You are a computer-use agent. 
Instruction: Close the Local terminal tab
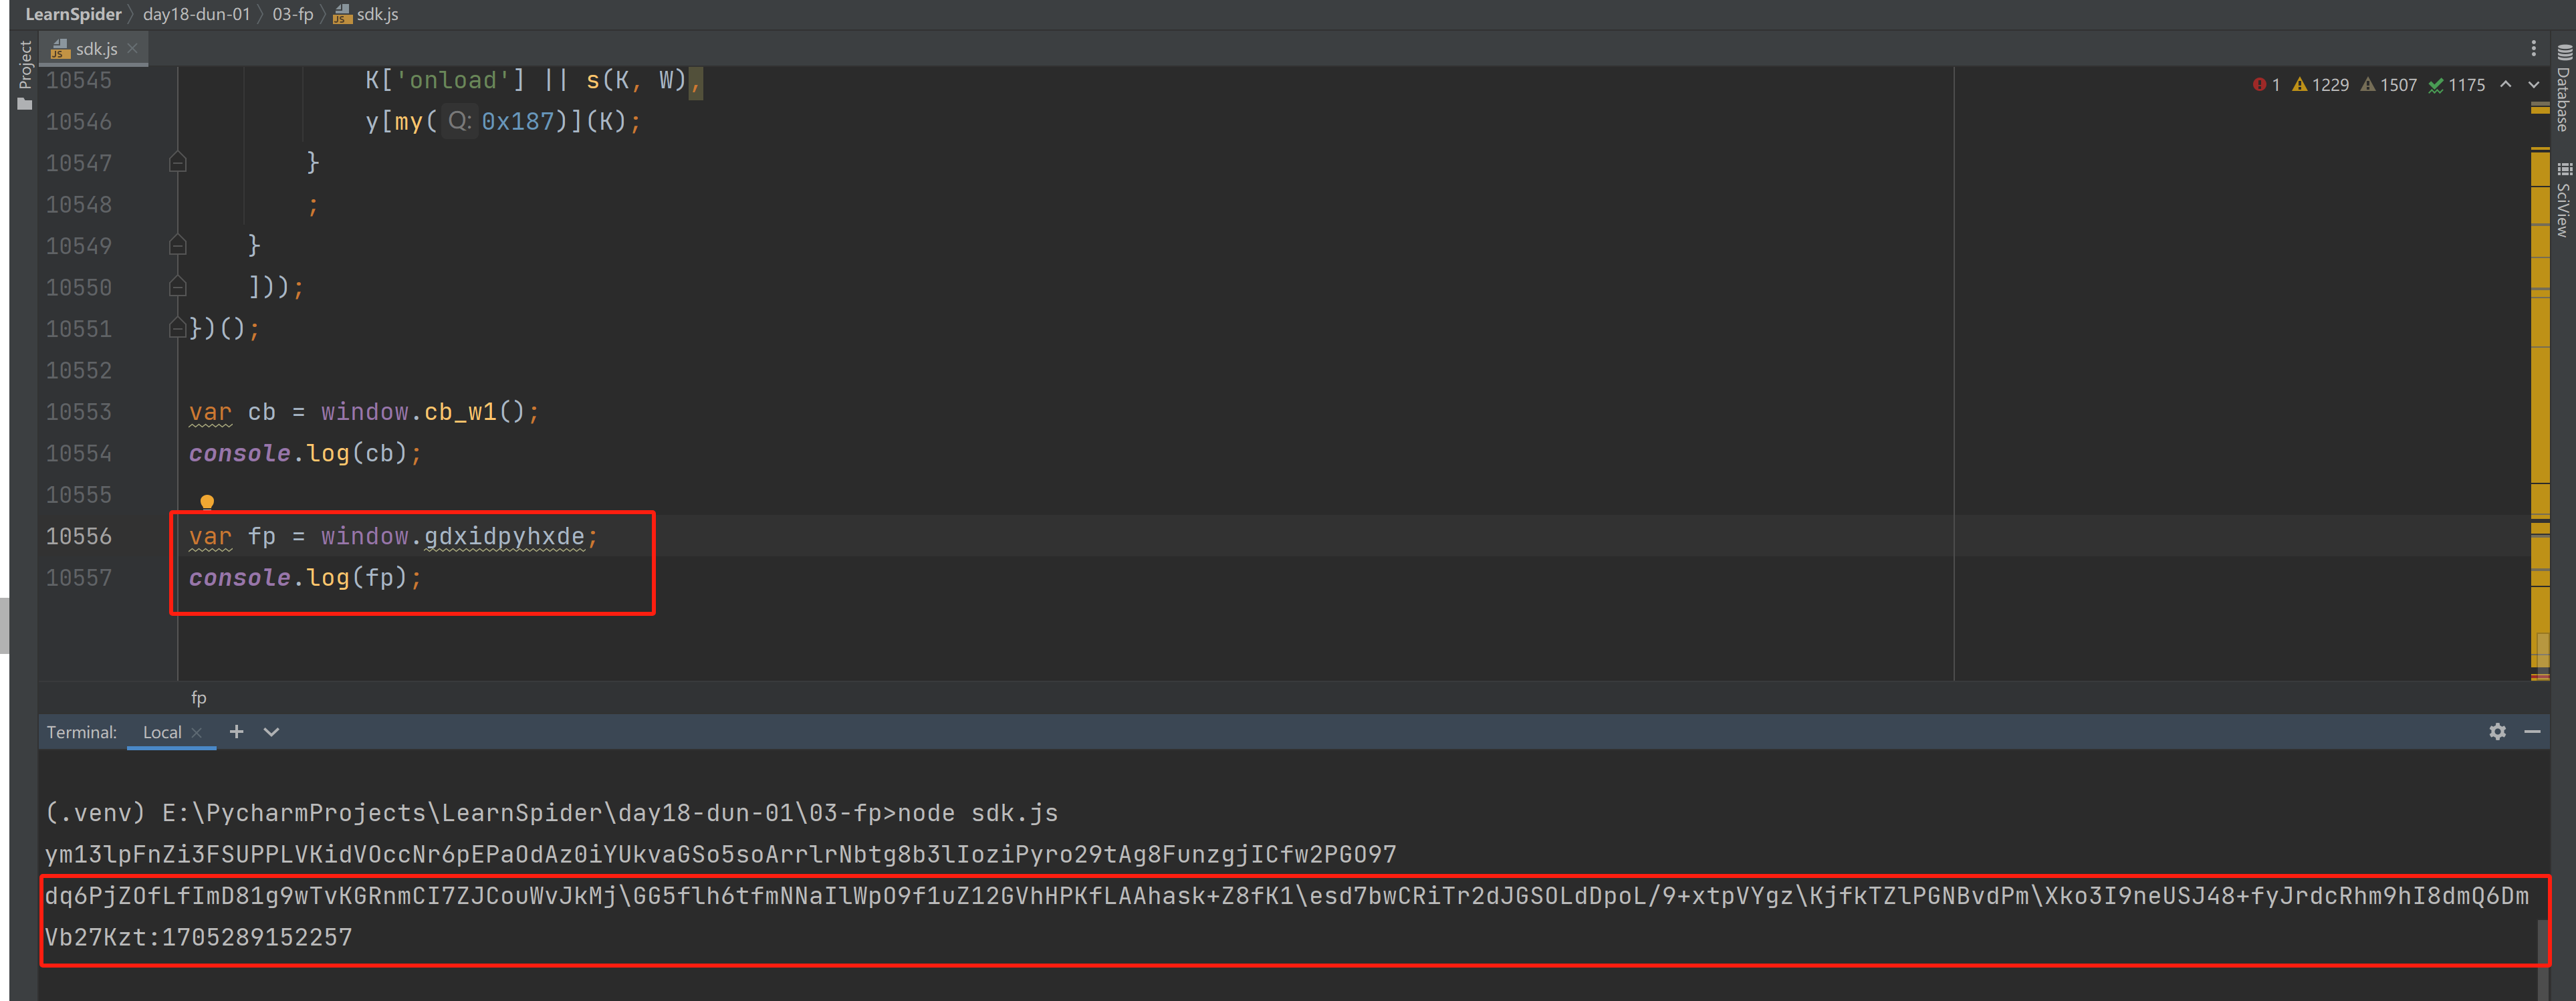197,733
